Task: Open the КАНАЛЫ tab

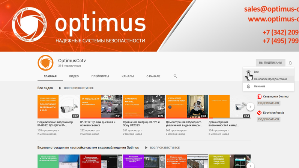Action: 128,76
